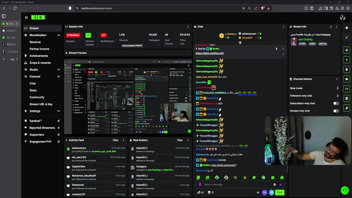
Task: Open the Activity Feed Filter
Action: pos(116,140)
